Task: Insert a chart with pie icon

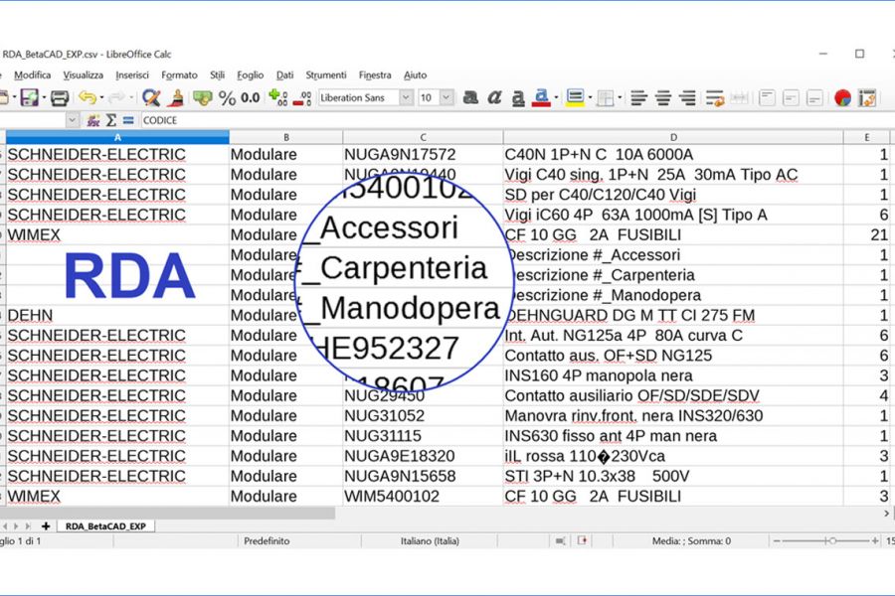Action: click(842, 98)
